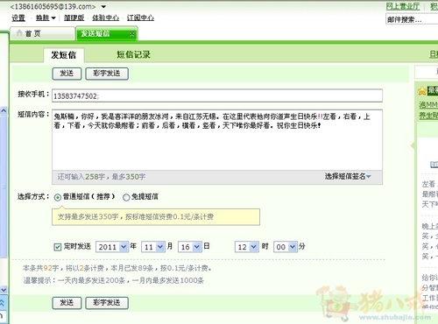
Task: Switch to the 首页 tab
Action: click(x=42, y=33)
